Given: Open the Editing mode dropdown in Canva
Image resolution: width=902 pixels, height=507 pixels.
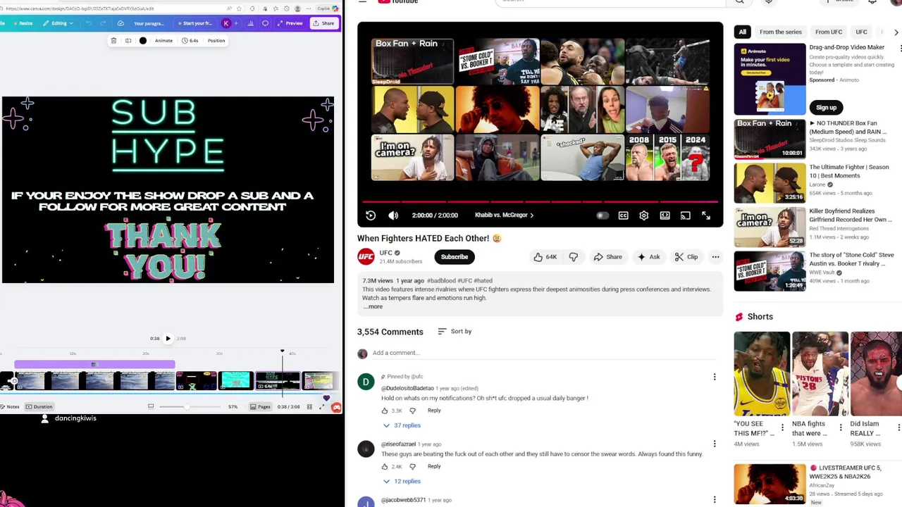Looking at the screenshot, I should click(x=58, y=23).
